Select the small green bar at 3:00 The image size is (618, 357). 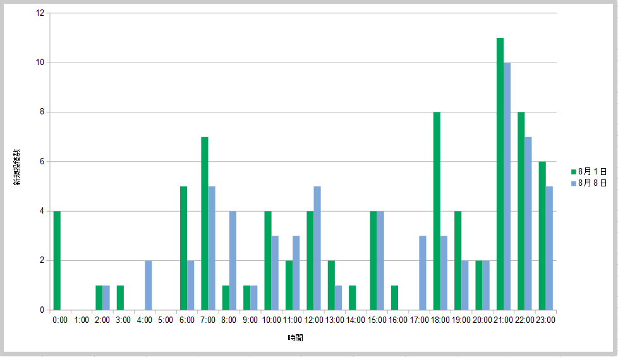coord(120,298)
